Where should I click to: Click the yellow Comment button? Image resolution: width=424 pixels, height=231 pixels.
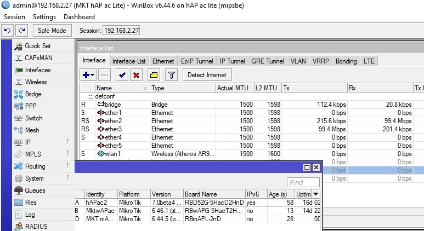coord(154,75)
